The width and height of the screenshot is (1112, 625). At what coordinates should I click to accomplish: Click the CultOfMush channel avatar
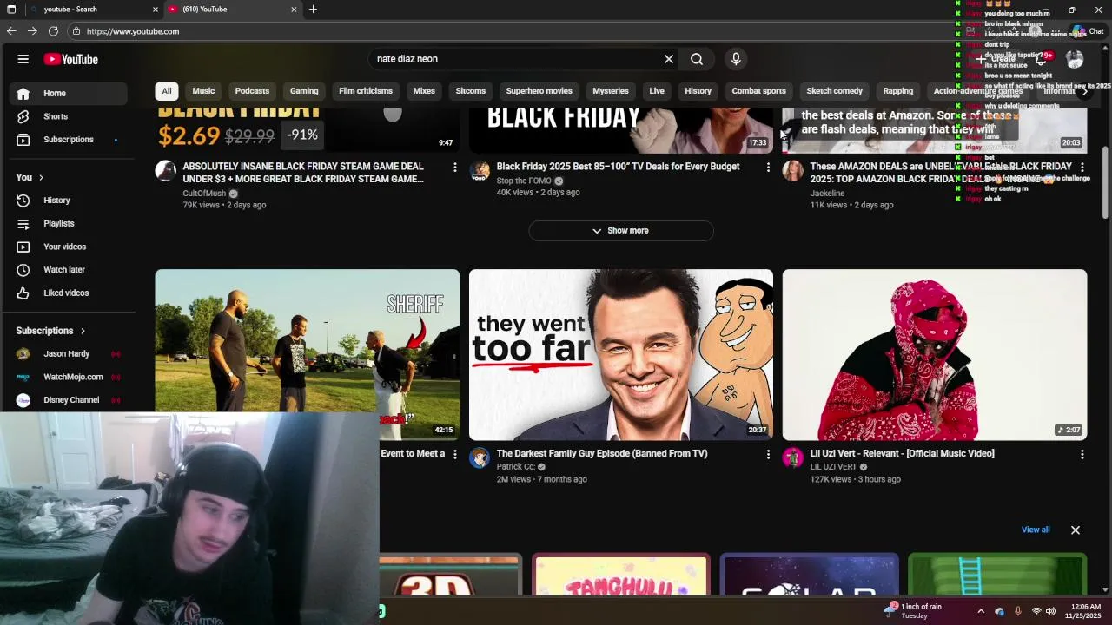tap(166, 171)
